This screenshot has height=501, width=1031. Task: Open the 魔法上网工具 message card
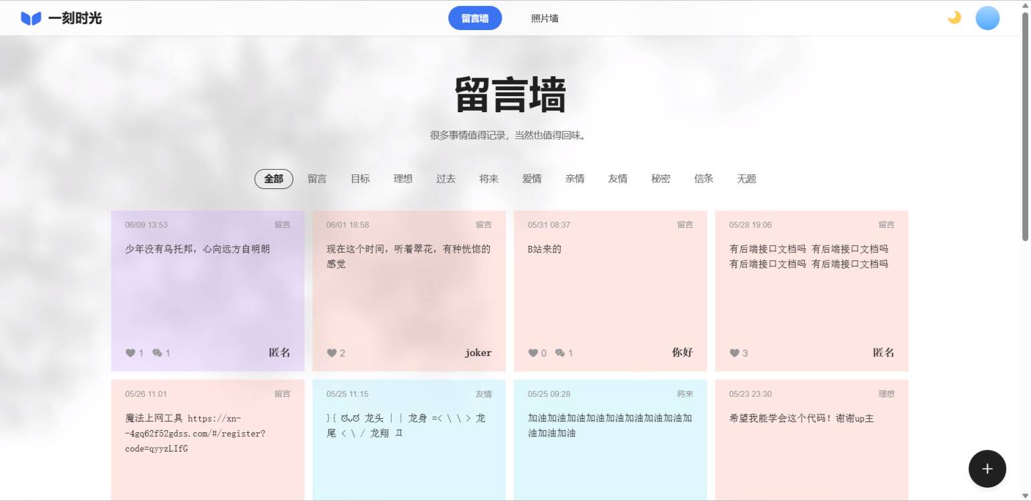208,440
